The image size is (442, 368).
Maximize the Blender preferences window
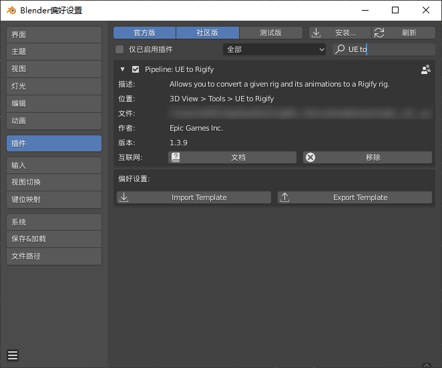(x=395, y=10)
